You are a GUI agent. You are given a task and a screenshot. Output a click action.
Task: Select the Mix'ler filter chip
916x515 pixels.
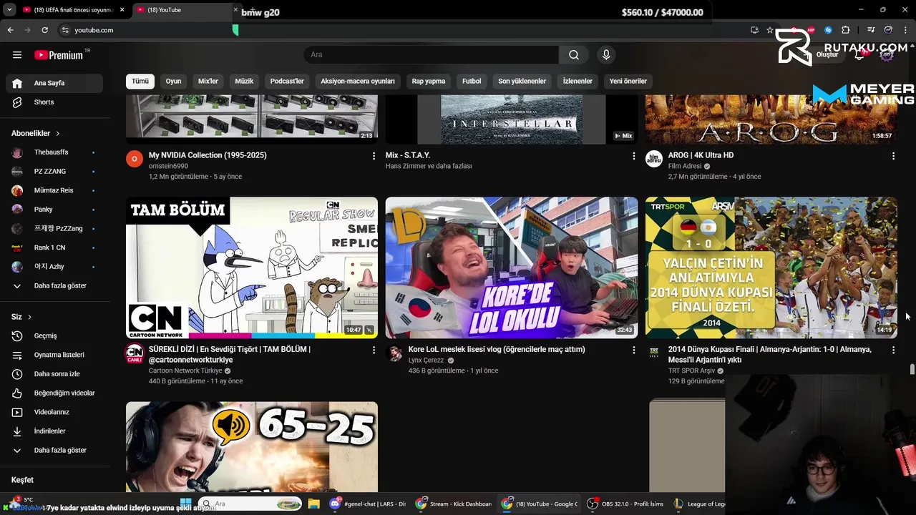(x=208, y=81)
